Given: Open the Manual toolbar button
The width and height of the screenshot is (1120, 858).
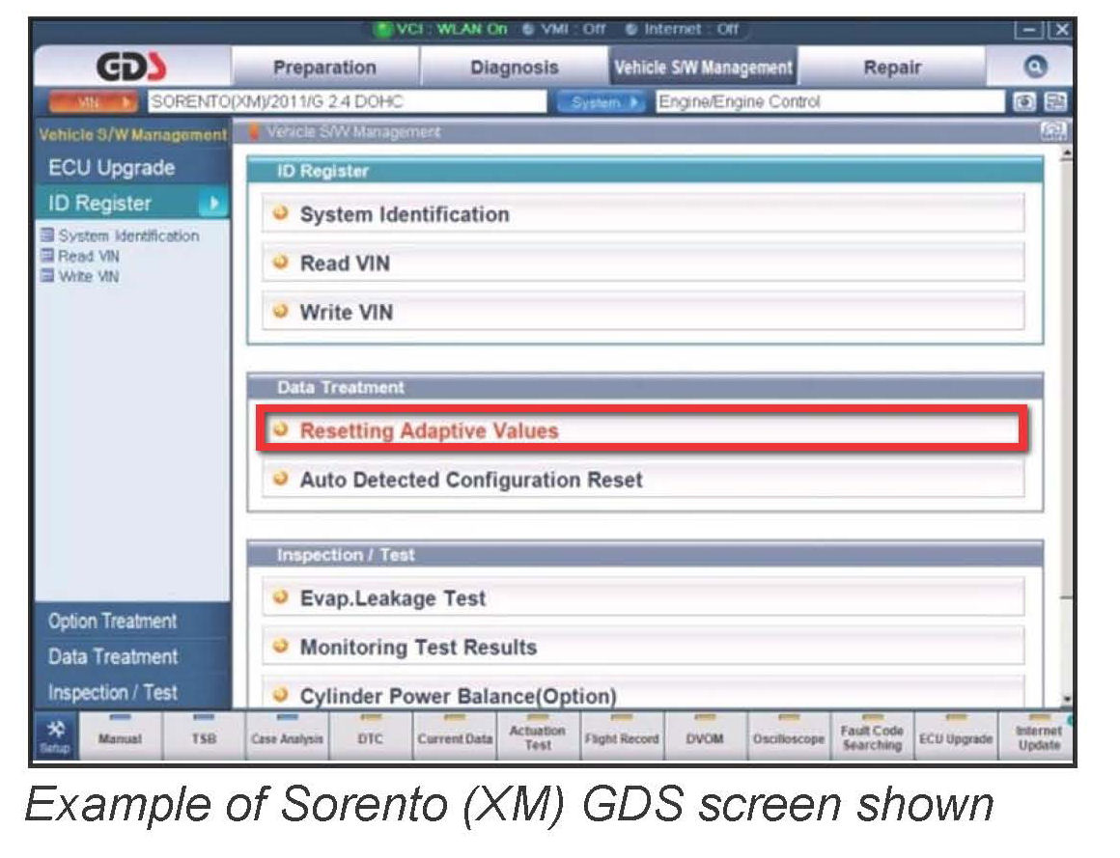Looking at the screenshot, I should (121, 737).
